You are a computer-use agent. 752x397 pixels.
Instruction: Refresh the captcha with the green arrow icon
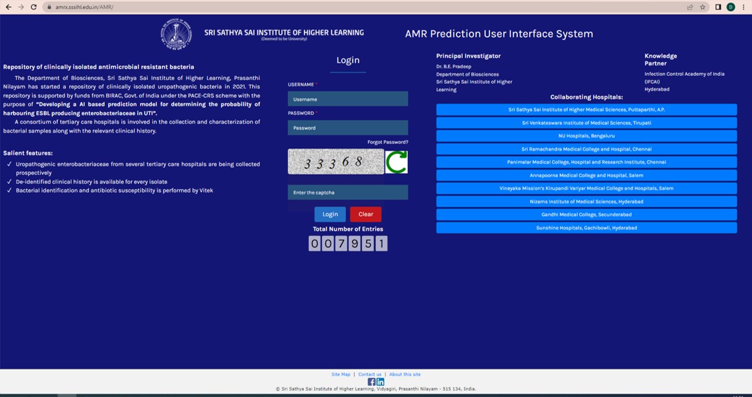coord(397,162)
